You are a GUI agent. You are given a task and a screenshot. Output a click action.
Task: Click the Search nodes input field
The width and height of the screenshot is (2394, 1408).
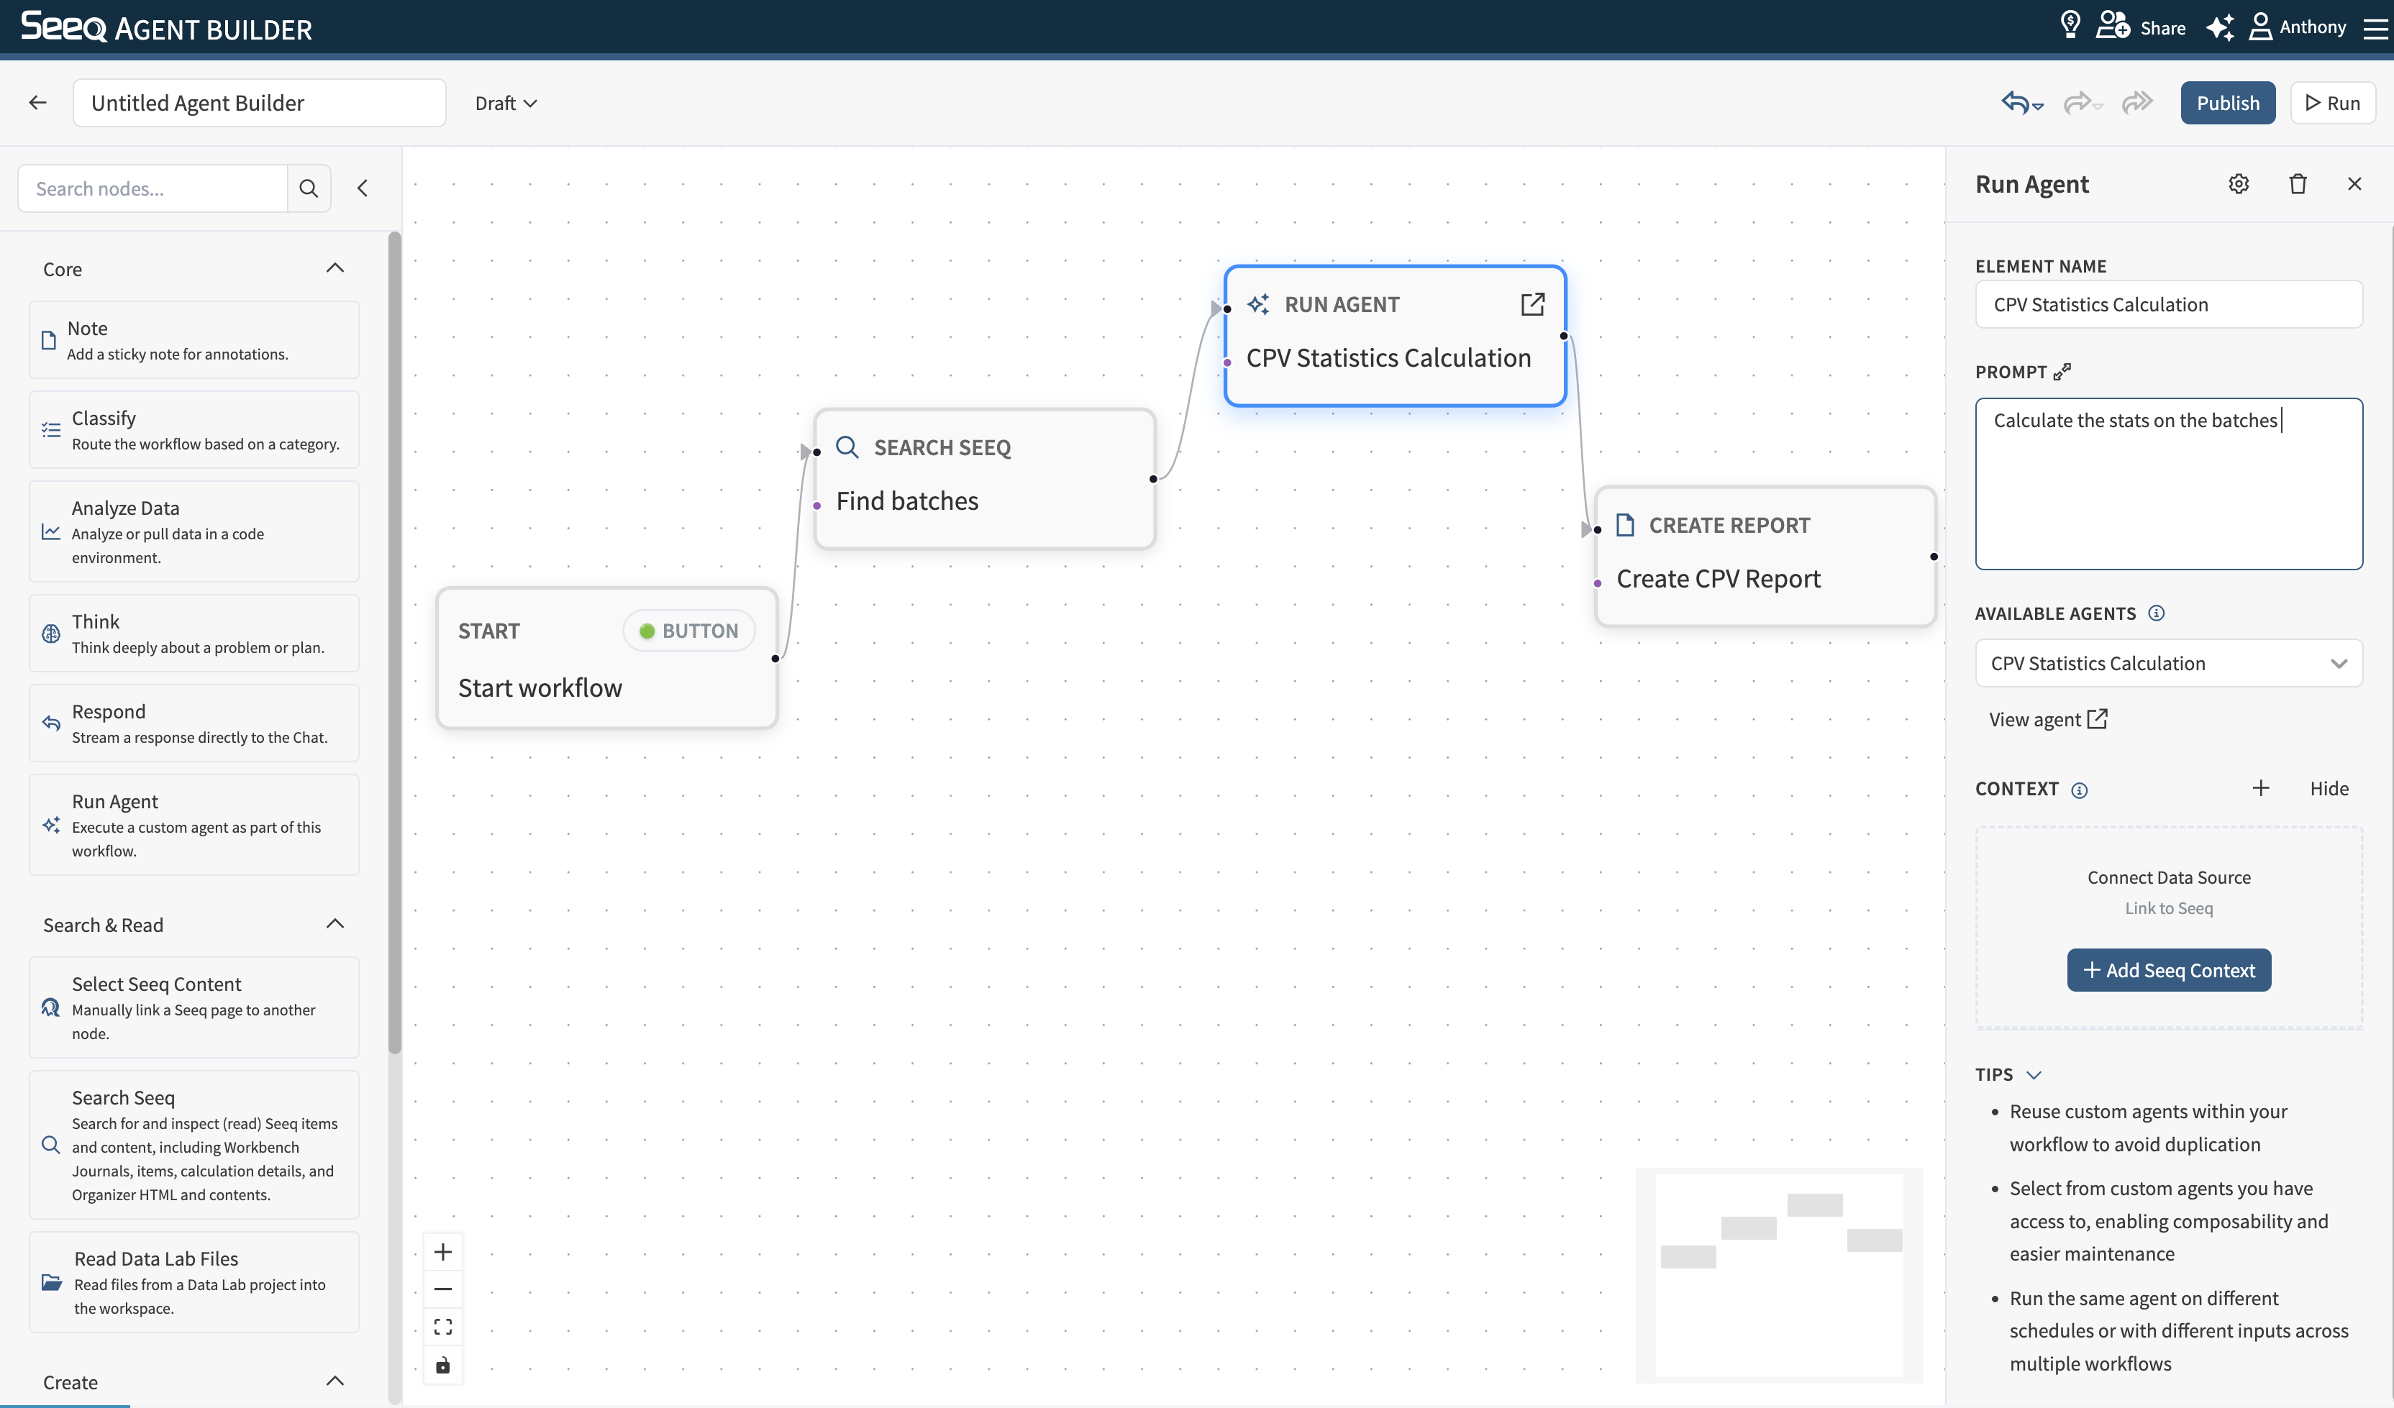[x=152, y=188]
